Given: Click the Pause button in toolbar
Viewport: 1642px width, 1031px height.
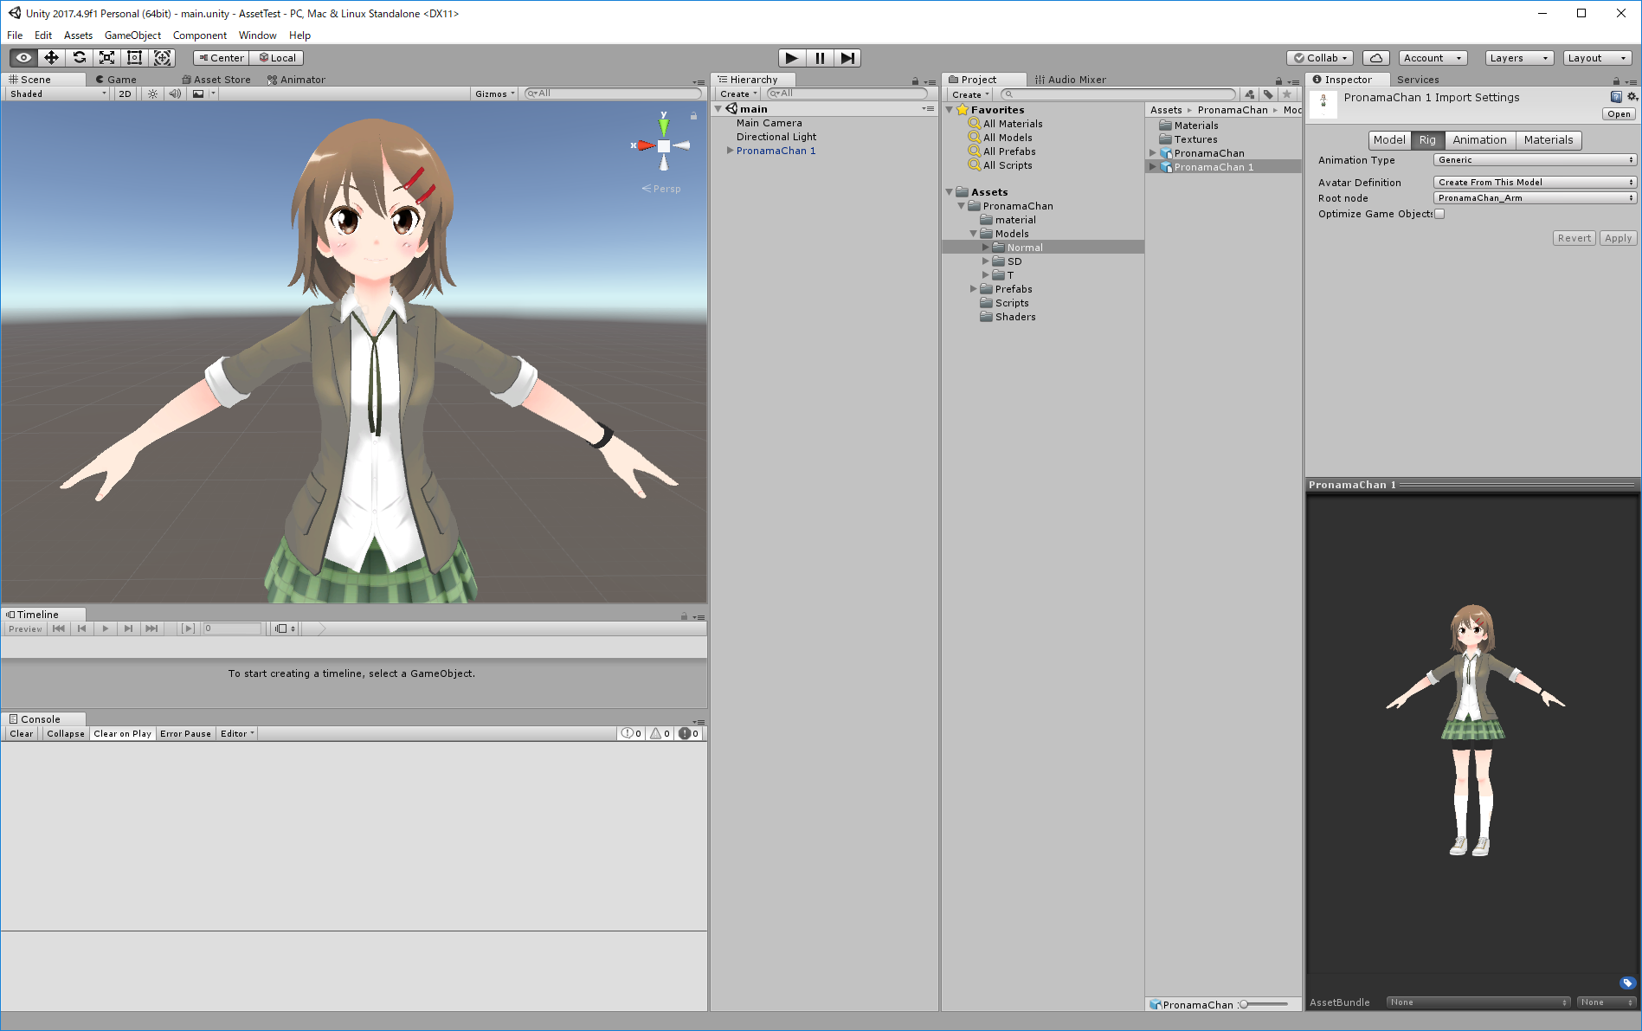Looking at the screenshot, I should (819, 58).
